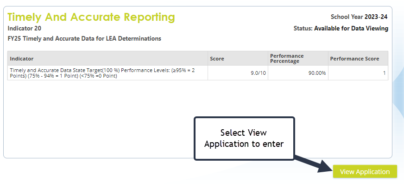Click the Available for Data Viewing status

click(351, 29)
